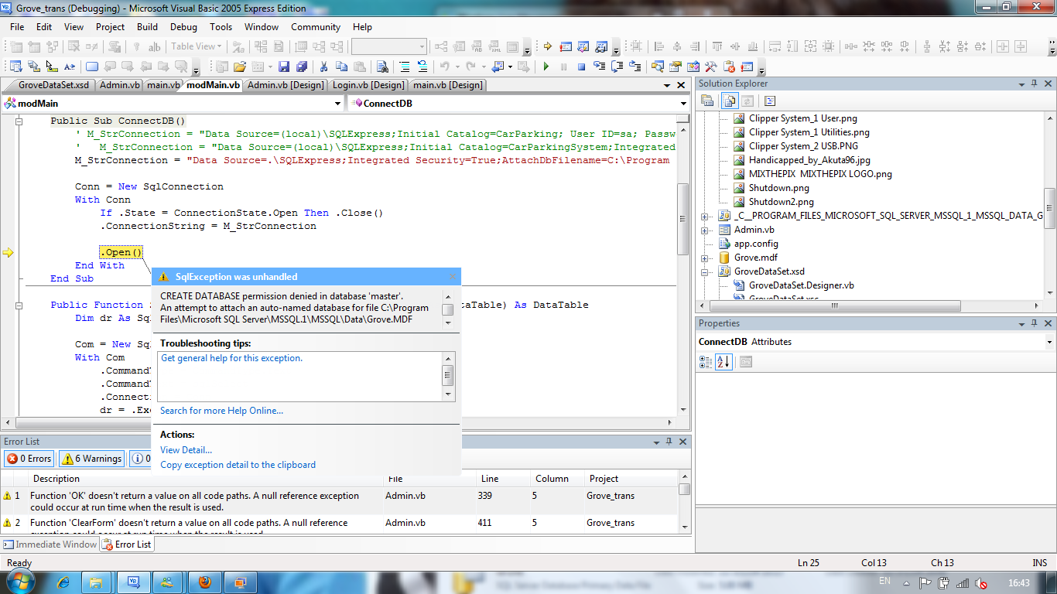Click the Open File folder icon
This screenshot has height=594, width=1057.
[x=240, y=67]
